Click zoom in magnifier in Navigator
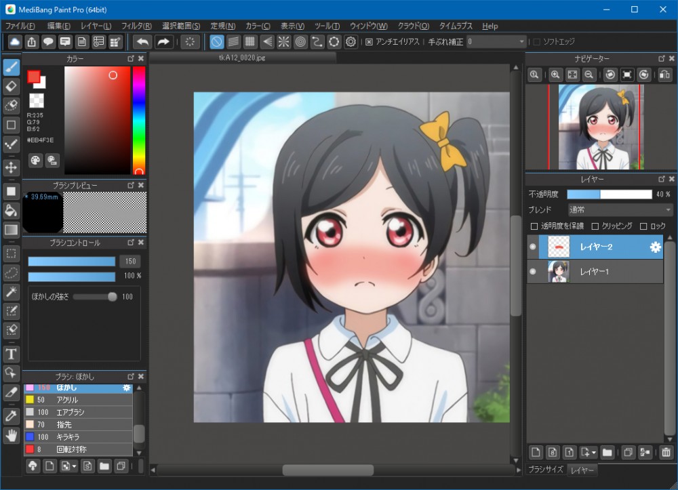The image size is (678, 490). (555, 75)
